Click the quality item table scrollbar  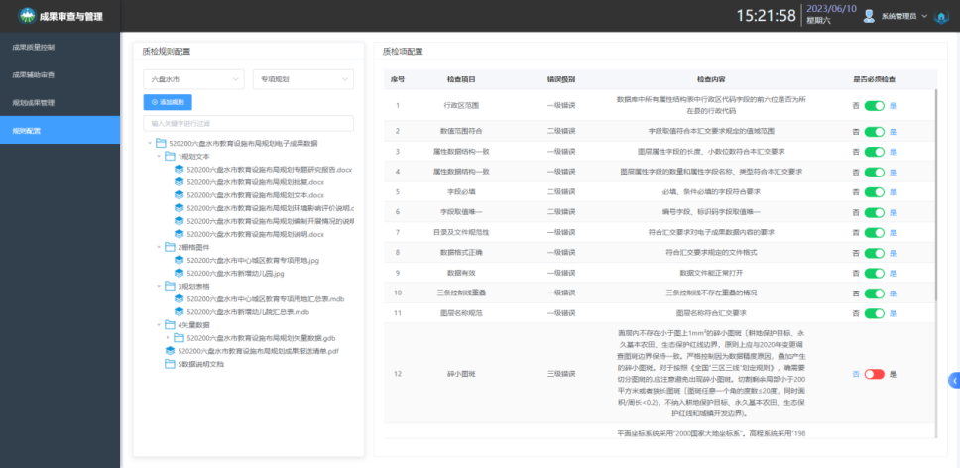click(x=935, y=196)
